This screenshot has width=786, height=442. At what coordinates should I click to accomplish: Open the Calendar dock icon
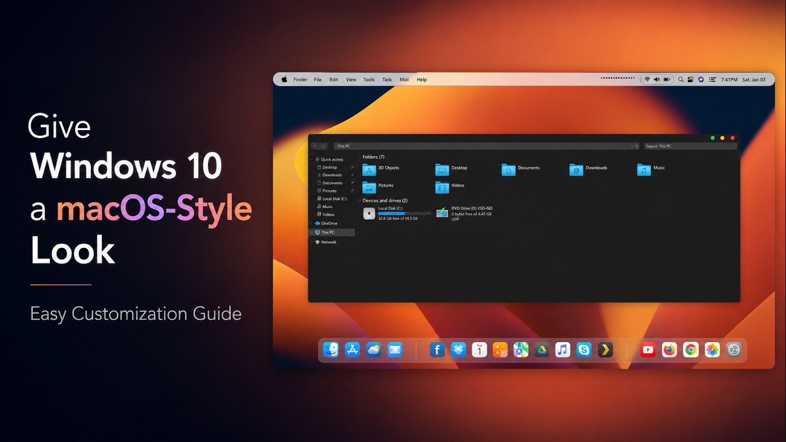480,350
